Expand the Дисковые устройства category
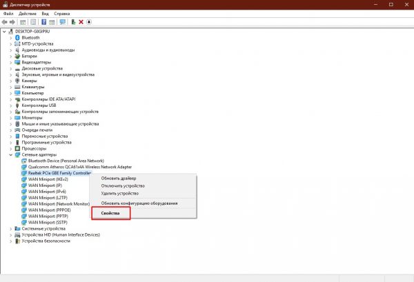This screenshot has height=282, width=414. (11, 68)
